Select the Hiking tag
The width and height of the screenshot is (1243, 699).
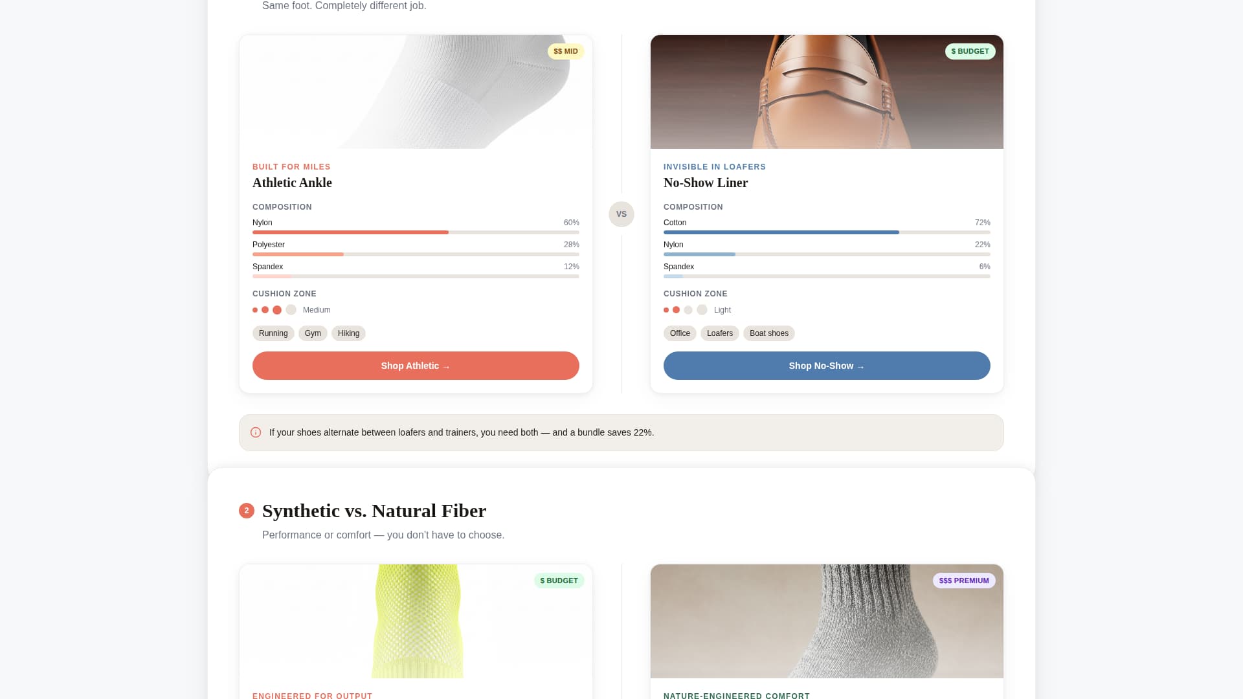[x=348, y=333]
